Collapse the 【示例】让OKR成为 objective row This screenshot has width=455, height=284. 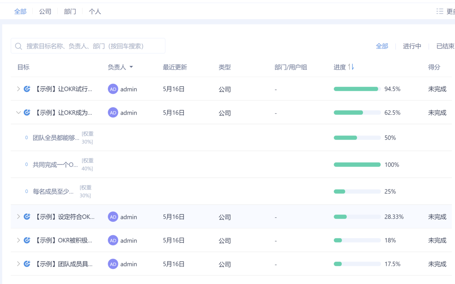click(18, 112)
